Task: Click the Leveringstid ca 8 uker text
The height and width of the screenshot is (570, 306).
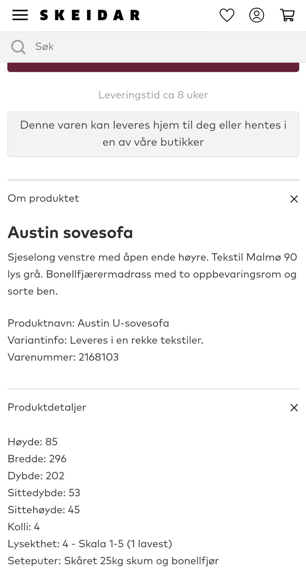Action: 153,95
